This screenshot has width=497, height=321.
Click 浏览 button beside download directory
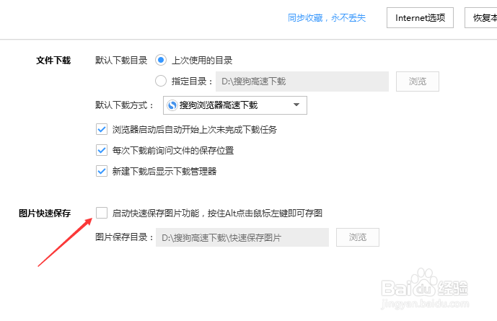point(418,82)
